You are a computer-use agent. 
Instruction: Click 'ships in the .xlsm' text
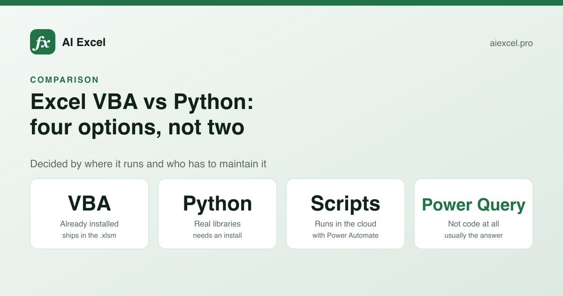click(89, 235)
